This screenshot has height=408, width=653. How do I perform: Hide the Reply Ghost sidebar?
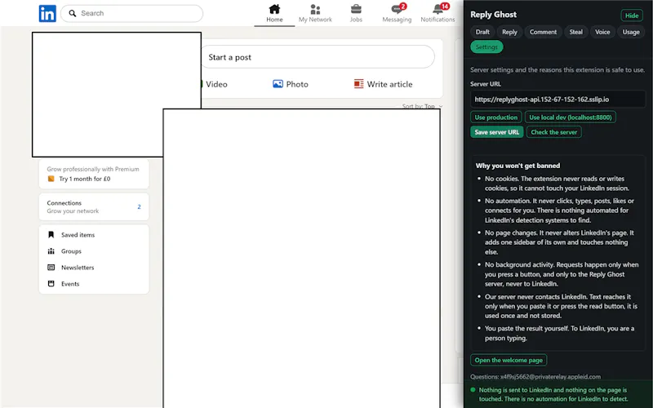632,16
